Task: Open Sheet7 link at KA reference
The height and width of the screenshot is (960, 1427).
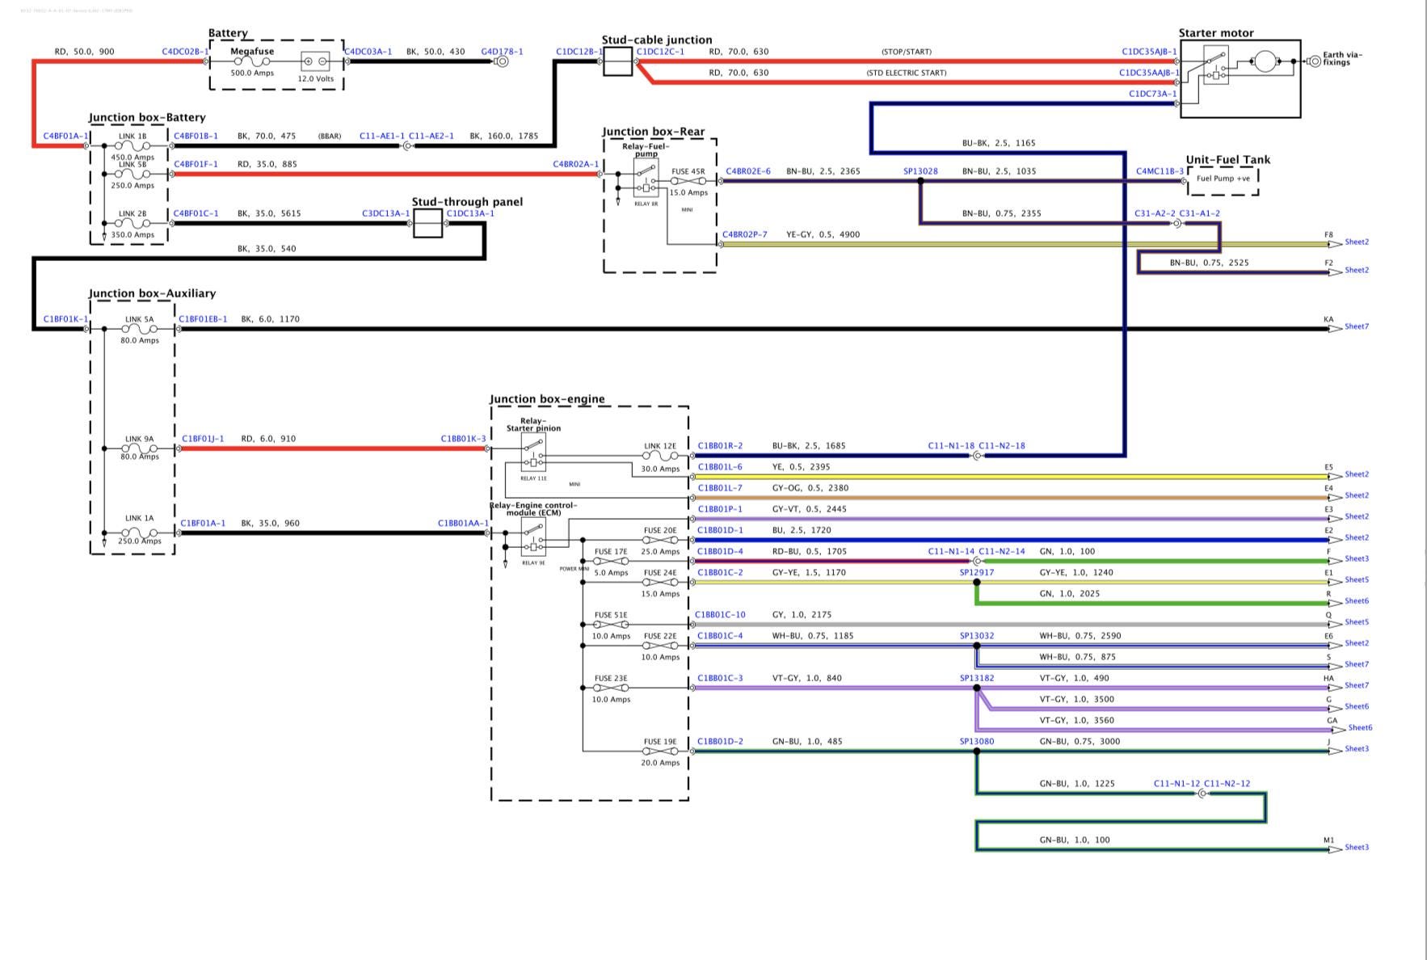Action: (x=1356, y=326)
